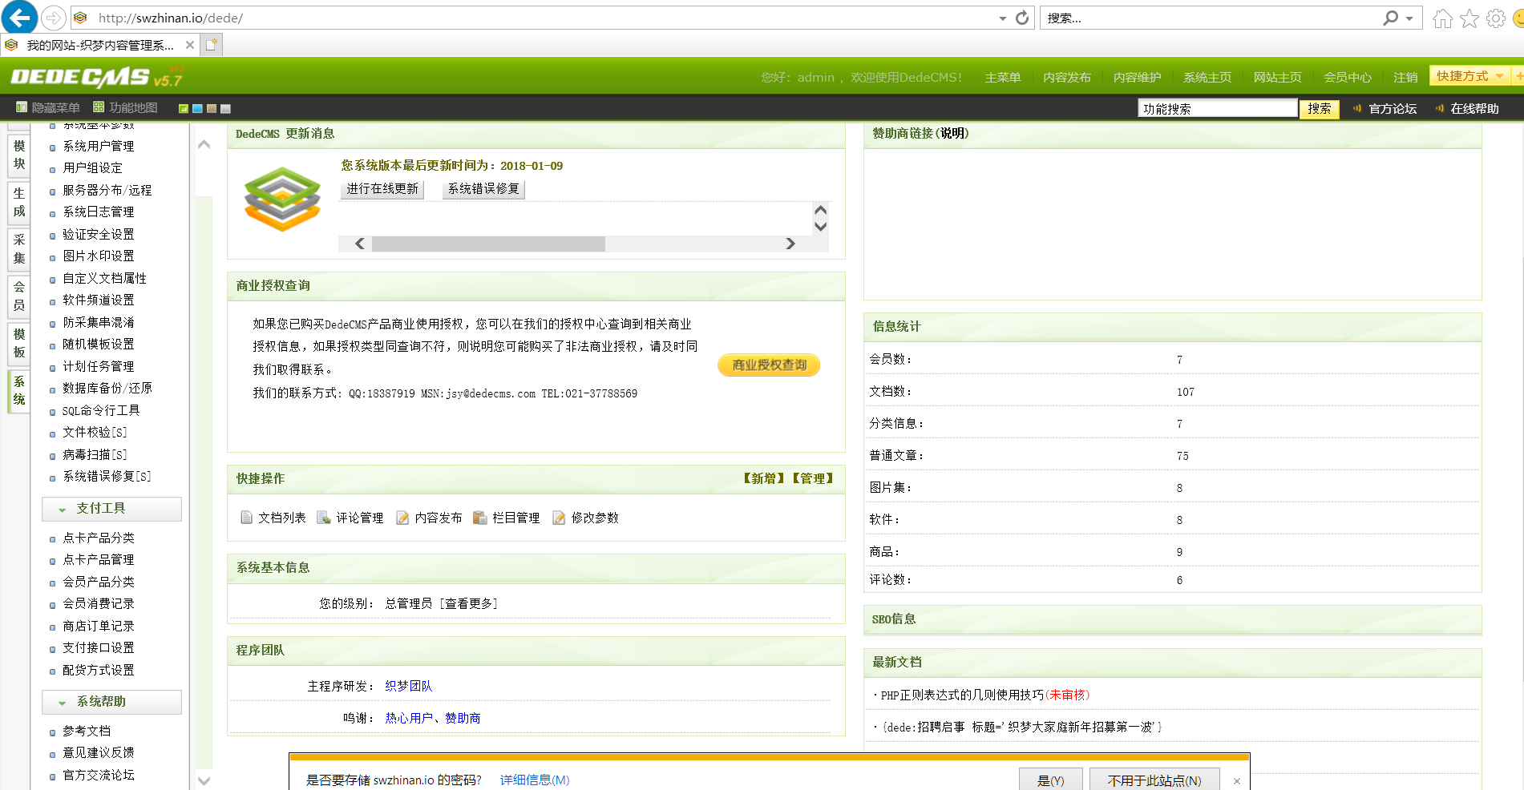Click the 系统错误修复 button
This screenshot has height=790, width=1524.
point(483,189)
